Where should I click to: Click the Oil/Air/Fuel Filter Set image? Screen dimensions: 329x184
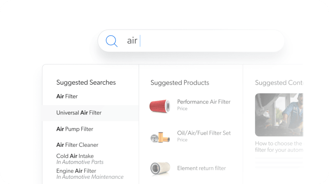[160, 137]
